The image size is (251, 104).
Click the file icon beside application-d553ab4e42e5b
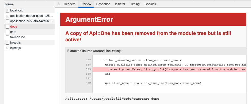coord(7,21)
